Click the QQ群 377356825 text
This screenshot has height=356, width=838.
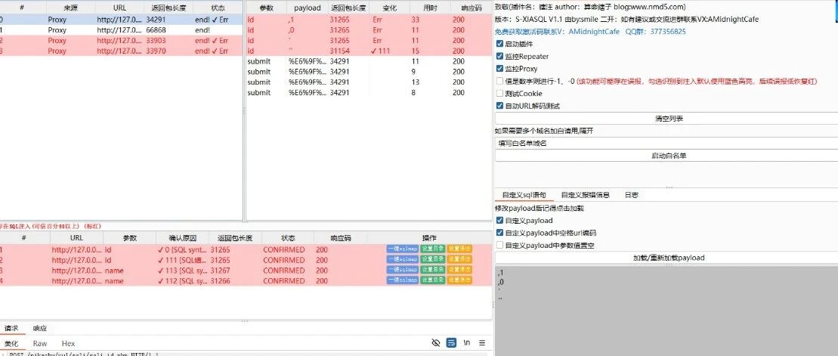point(655,32)
